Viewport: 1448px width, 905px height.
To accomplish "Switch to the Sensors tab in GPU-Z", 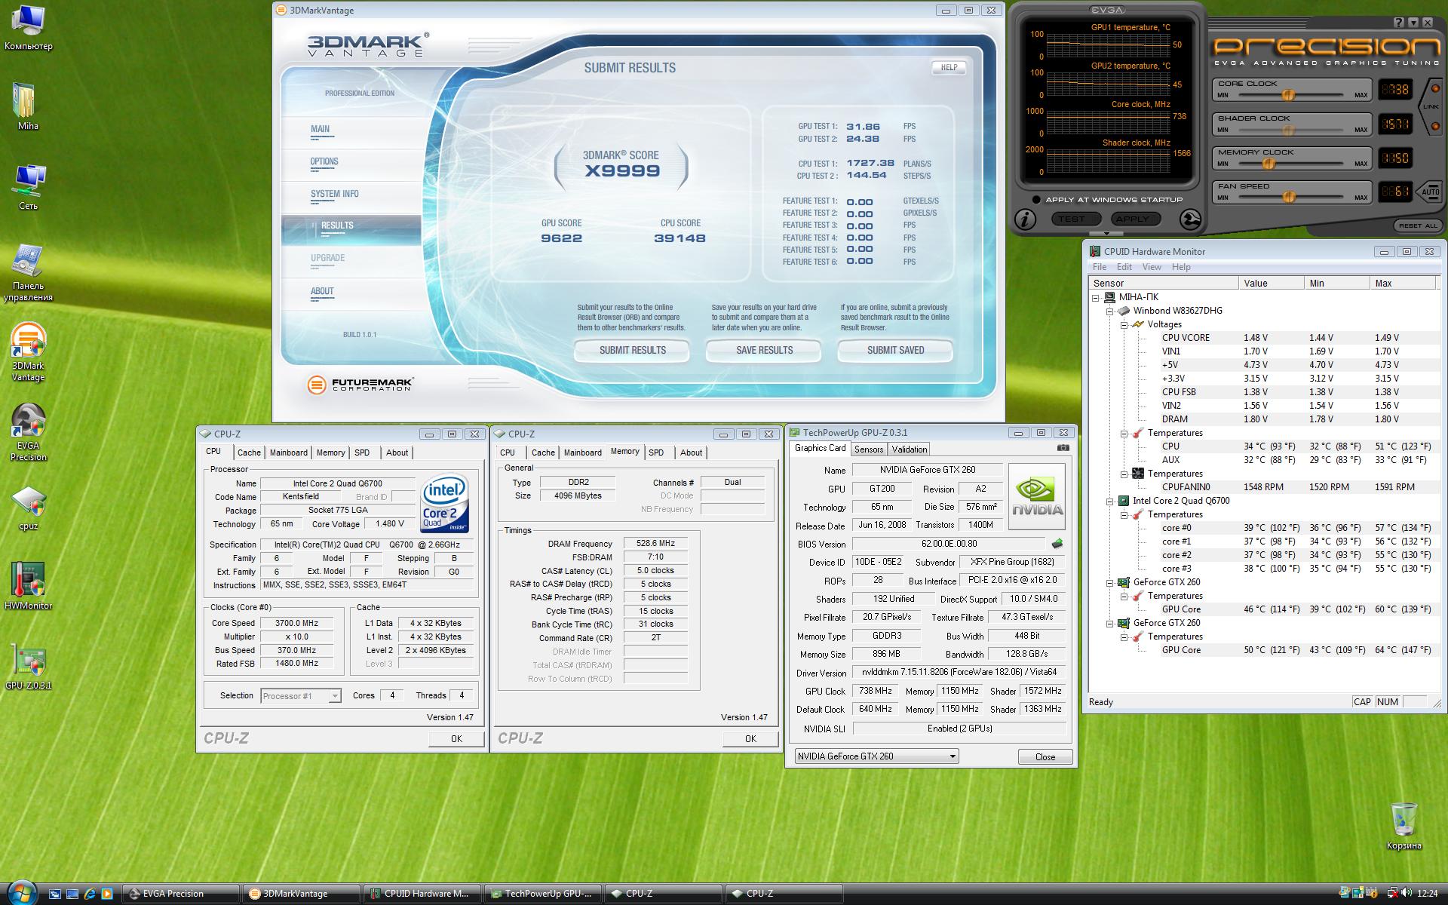I will click(869, 449).
